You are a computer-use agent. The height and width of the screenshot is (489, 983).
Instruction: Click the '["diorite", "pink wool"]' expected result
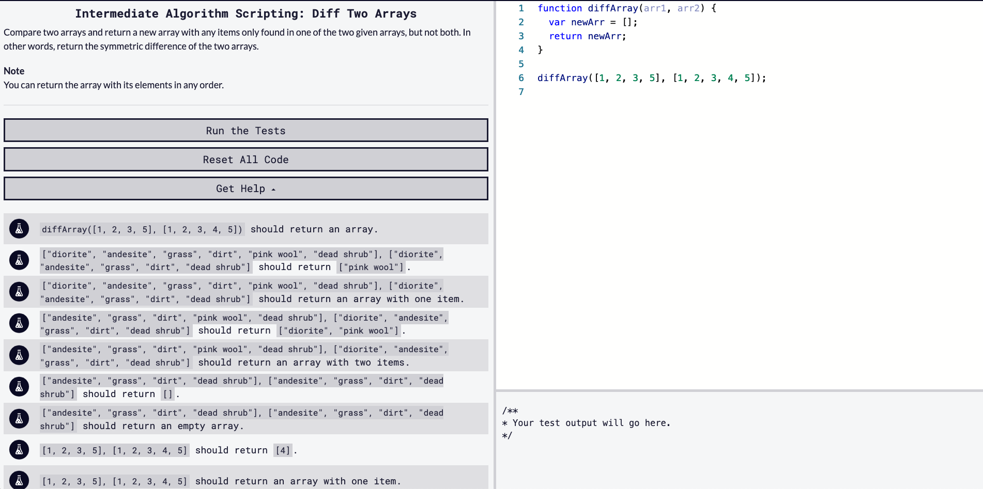[339, 330]
